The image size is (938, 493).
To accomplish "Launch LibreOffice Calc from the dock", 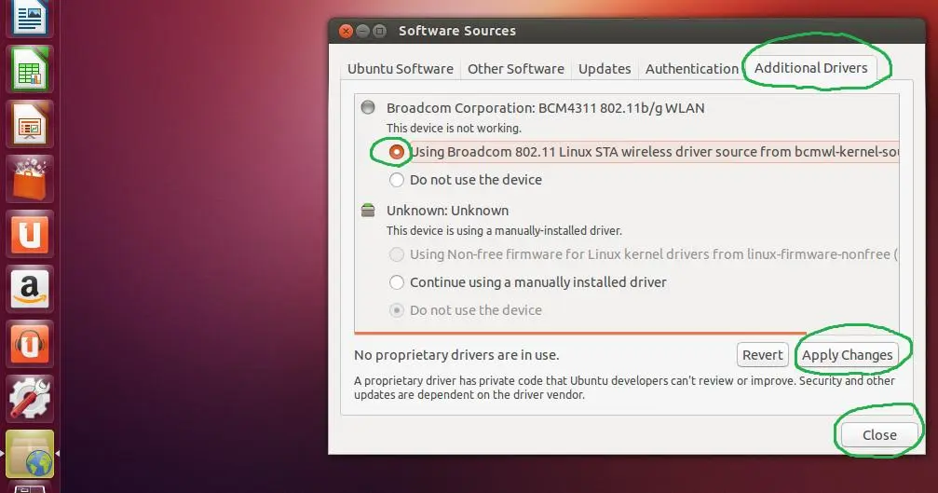I will coord(29,70).
